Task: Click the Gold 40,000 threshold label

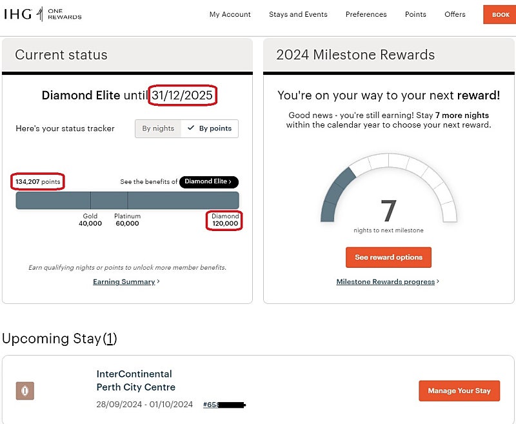Action: 90,219
